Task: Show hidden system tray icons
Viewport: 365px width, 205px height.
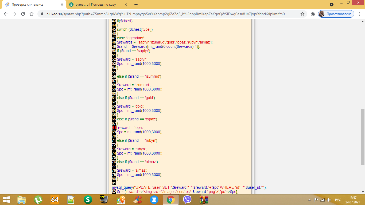Action: pyautogui.click(x=309, y=200)
